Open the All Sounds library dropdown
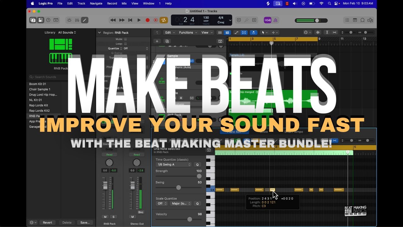The image size is (403, 227). [67, 32]
